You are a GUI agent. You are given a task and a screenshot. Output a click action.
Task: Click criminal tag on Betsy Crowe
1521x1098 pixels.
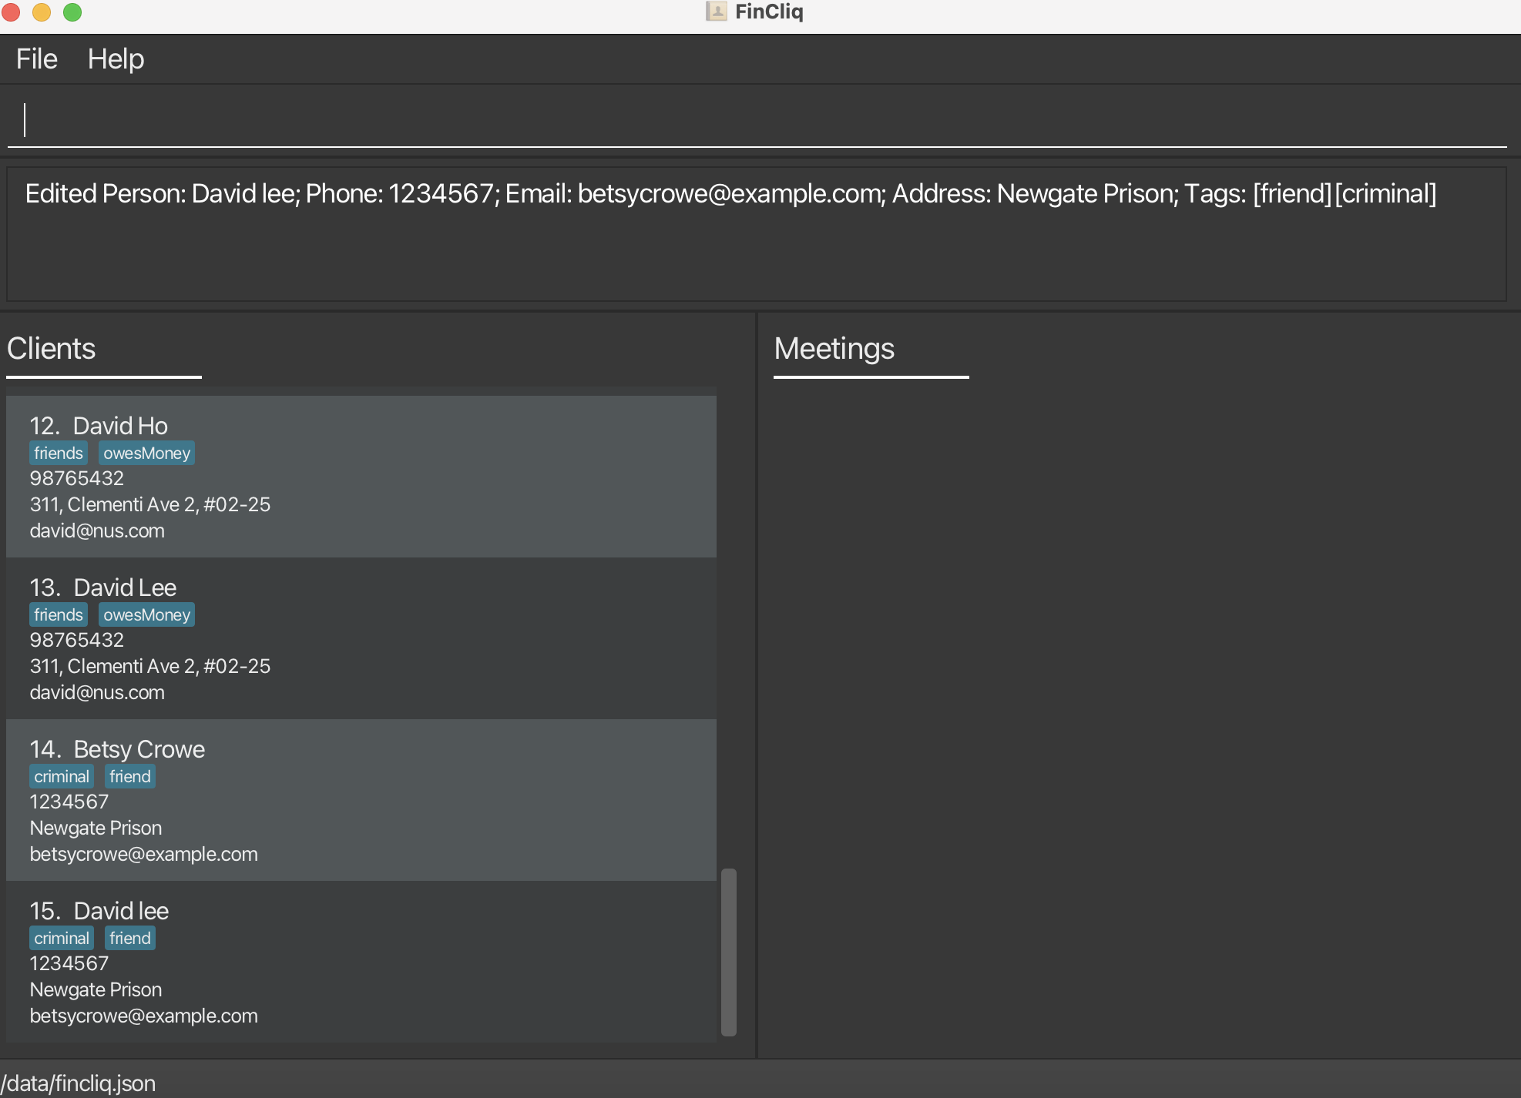(x=62, y=777)
